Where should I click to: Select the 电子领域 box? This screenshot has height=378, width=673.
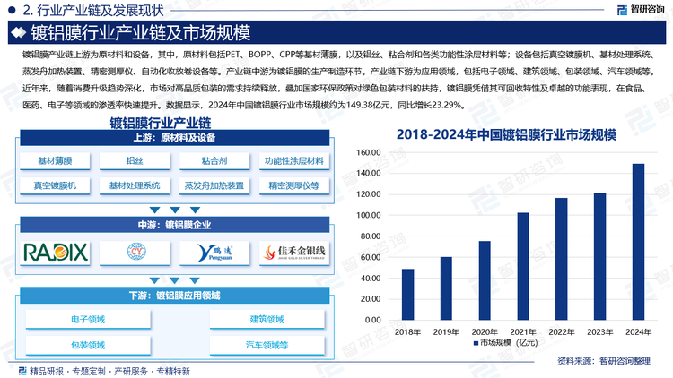pyautogui.click(x=88, y=320)
